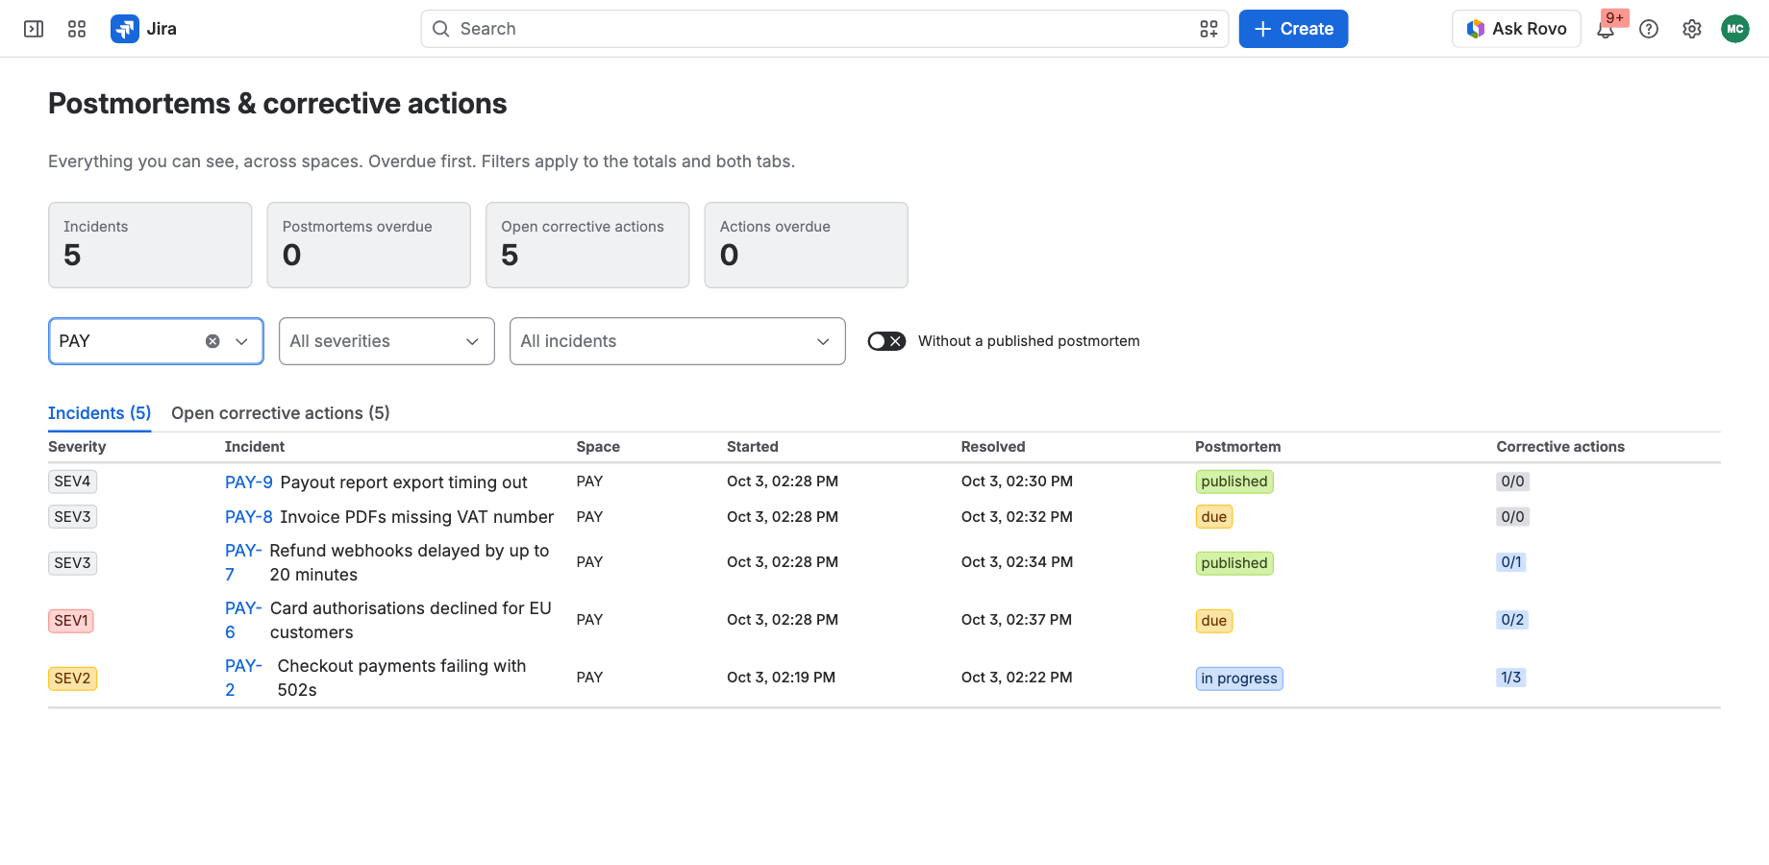
Task: Click the Create button
Action: click(1293, 29)
